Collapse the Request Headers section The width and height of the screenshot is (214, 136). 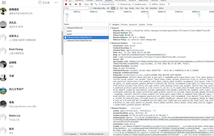(111, 108)
